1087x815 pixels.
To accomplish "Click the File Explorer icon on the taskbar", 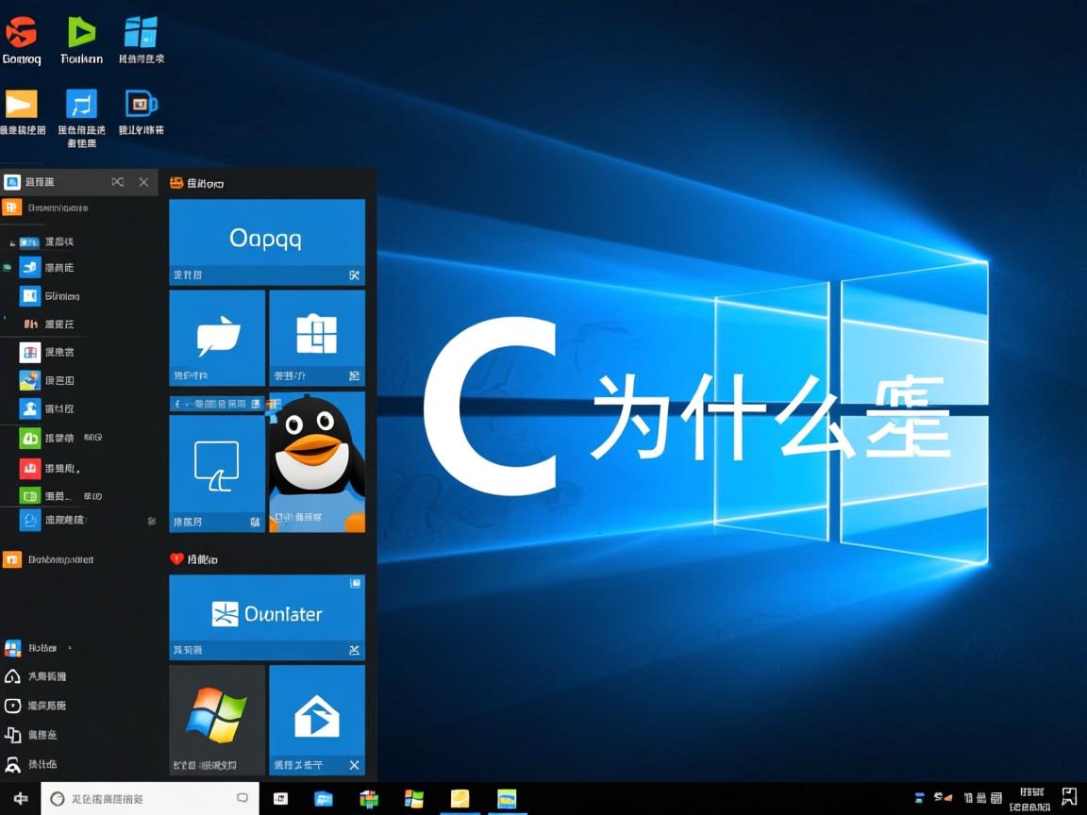I will [460, 798].
